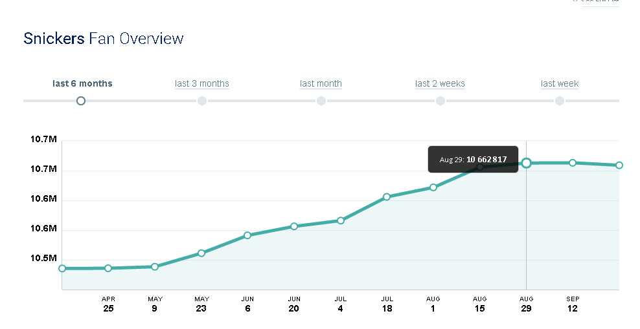Screen dimensions: 640x329
Task: Select the slider stop under 'last week'
Action: pos(560,101)
